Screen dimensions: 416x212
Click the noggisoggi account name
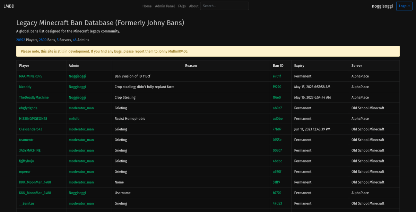(382, 6)
